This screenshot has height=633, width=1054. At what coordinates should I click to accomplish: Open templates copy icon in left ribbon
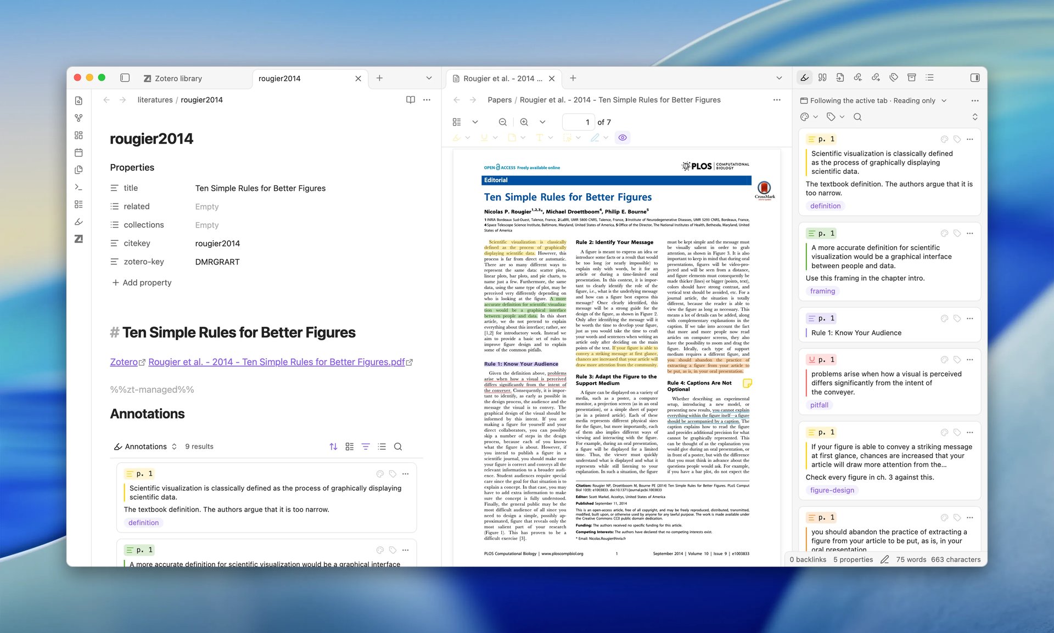point(79,170)
